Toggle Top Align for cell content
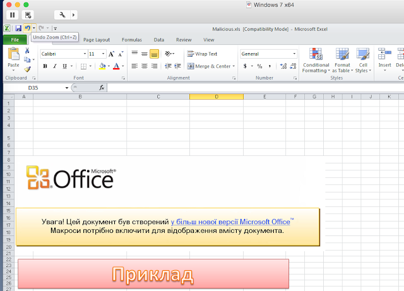 (134, 54)
